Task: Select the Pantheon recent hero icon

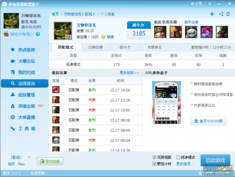Action: pyautogui.click(x=176, y=32)
